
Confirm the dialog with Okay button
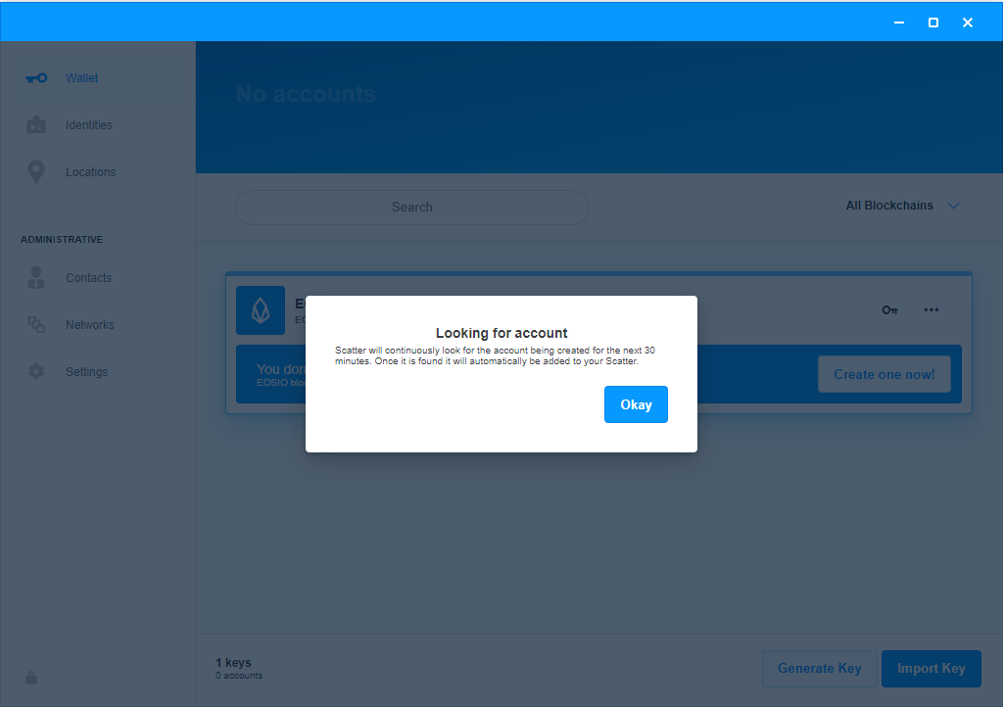636,404
